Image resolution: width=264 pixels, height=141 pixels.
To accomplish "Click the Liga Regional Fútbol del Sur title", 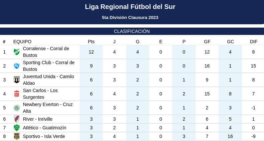I will tap(130, 7).
